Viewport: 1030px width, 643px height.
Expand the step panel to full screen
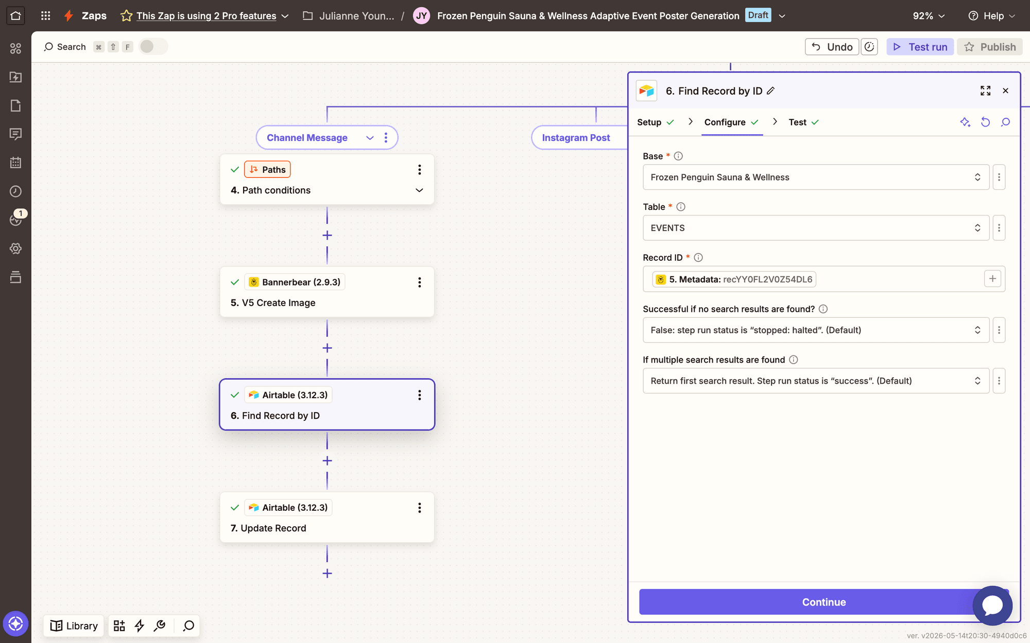985,91
